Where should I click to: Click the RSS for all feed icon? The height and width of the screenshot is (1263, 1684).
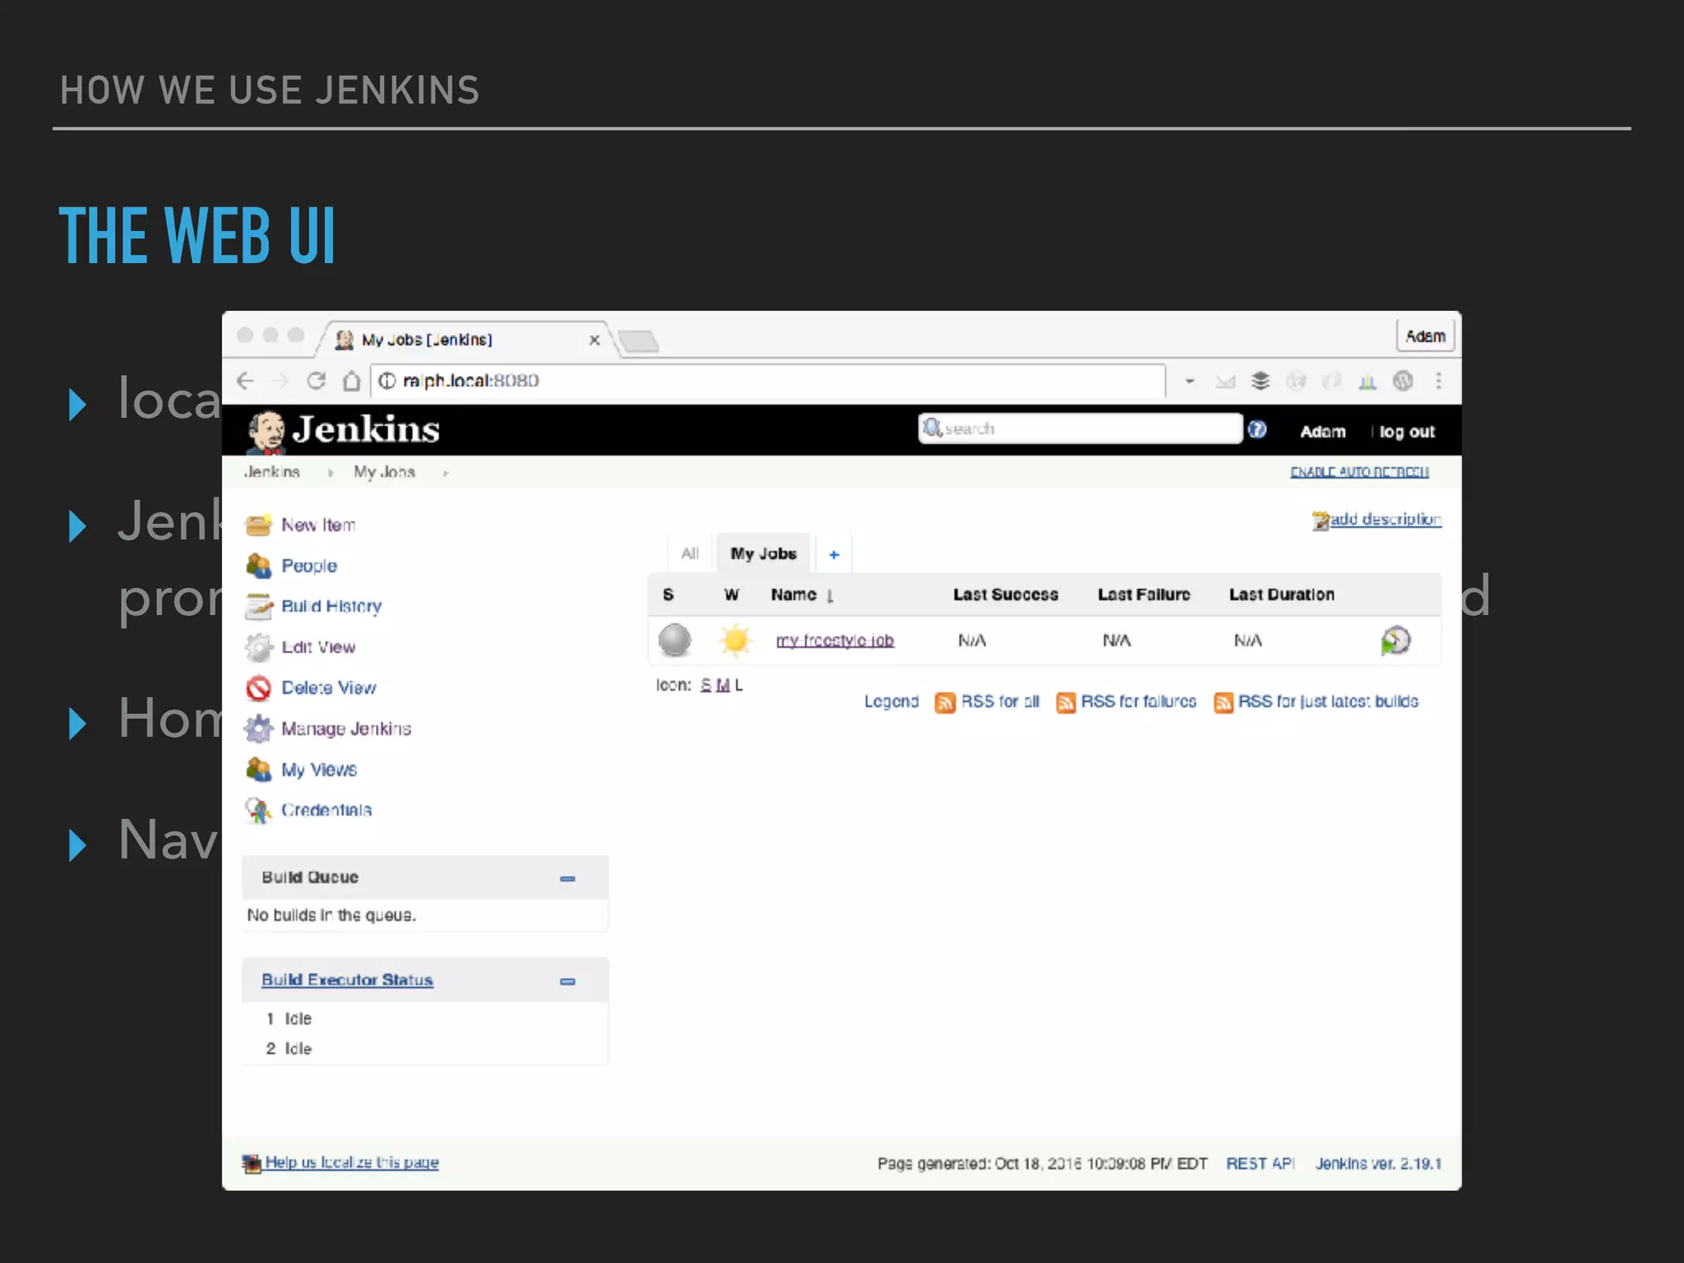945,702
